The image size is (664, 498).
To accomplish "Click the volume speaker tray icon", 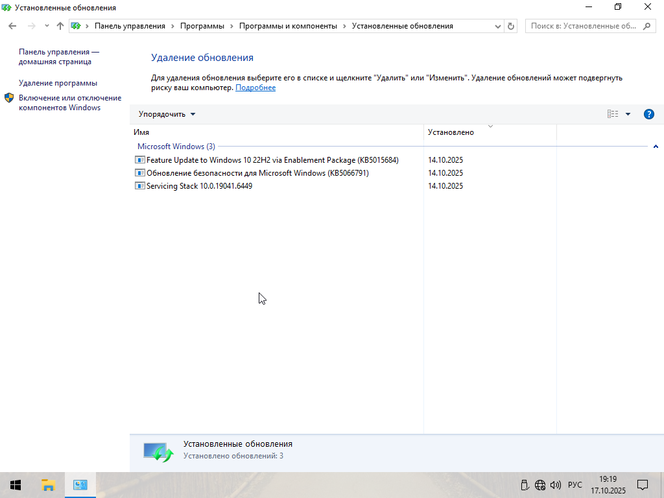I will (x=555, y=485).
